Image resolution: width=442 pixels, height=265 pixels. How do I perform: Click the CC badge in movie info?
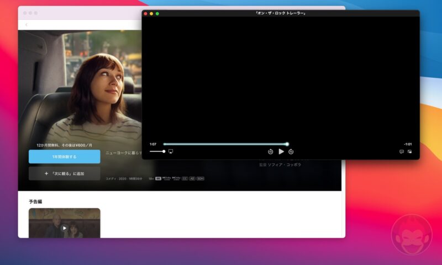coord(185,179)
